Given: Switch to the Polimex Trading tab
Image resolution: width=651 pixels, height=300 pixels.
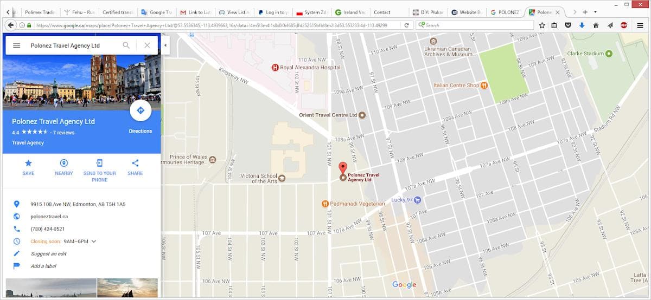Looking at the screenshot, I should 40,12.
